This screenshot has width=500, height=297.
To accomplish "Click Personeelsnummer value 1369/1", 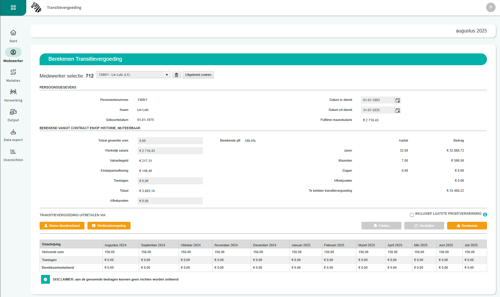I will pos(142,100).
